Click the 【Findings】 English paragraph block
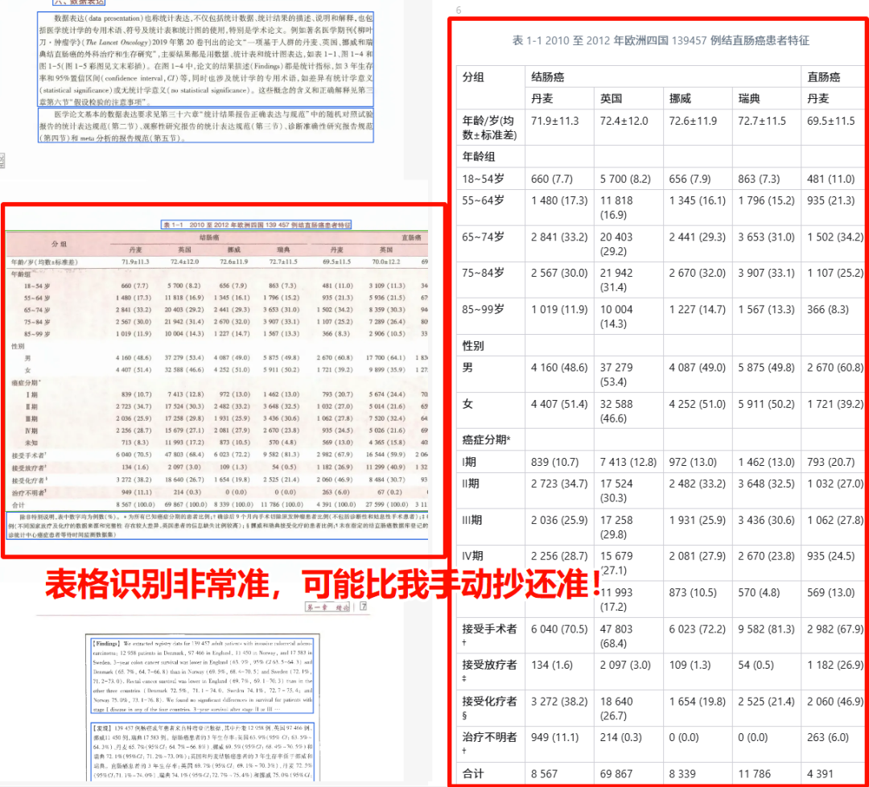 pyautogui.click(x=202, y=676)
